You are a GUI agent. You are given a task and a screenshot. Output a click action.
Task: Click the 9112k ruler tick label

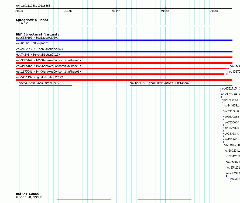(x=19, y=11)
